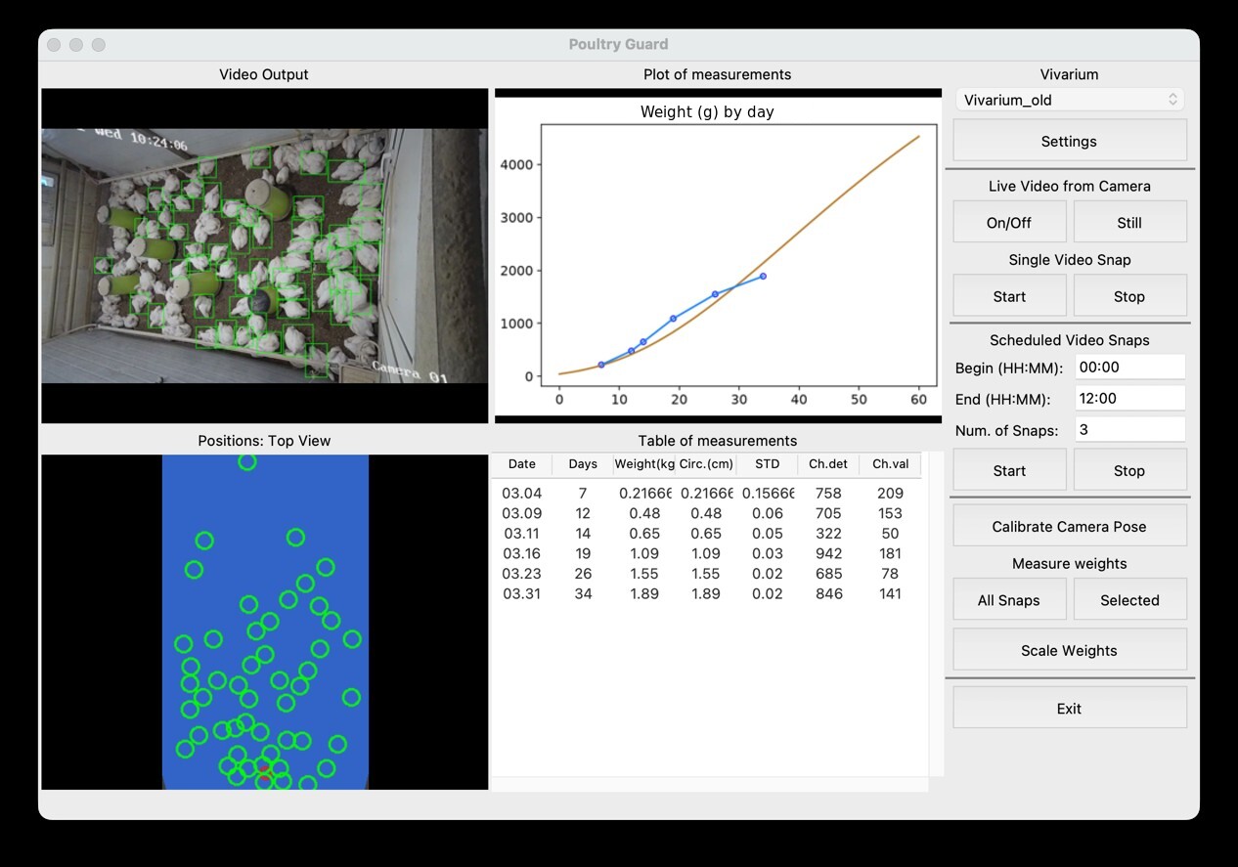This screenshot has width=1238, height=867.
Task: Click the Date column header
Action: (x=522, y=464)
